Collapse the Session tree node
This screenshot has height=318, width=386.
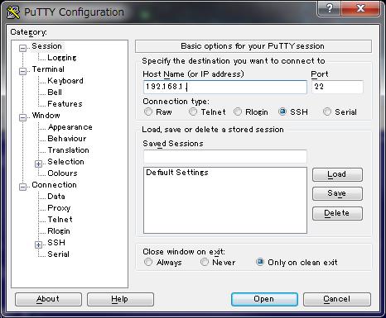click(x=22, y=48)
